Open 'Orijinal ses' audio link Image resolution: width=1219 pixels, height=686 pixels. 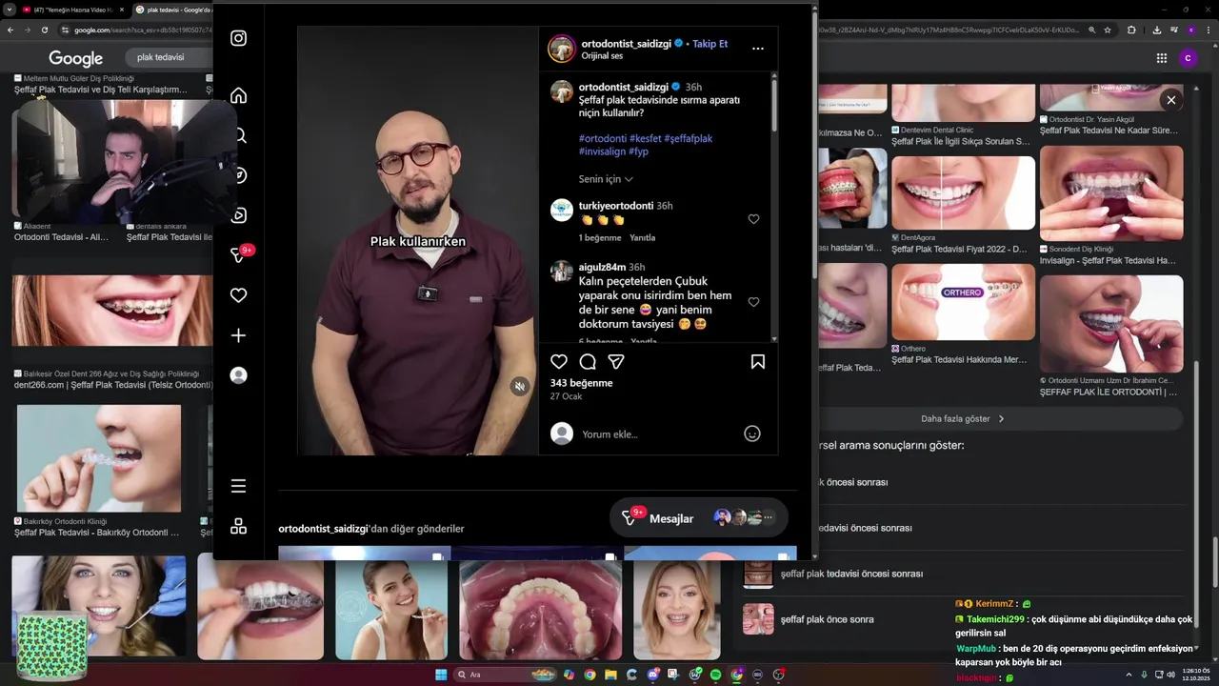pyautogui.click(x=602, y=56)
